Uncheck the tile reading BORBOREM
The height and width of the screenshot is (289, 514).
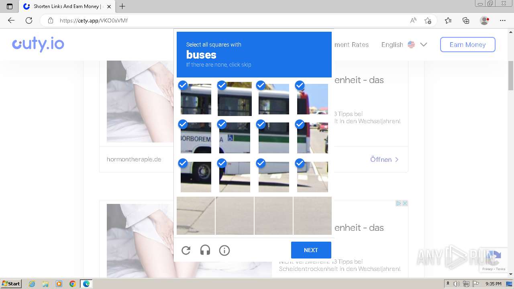(196, 137)
